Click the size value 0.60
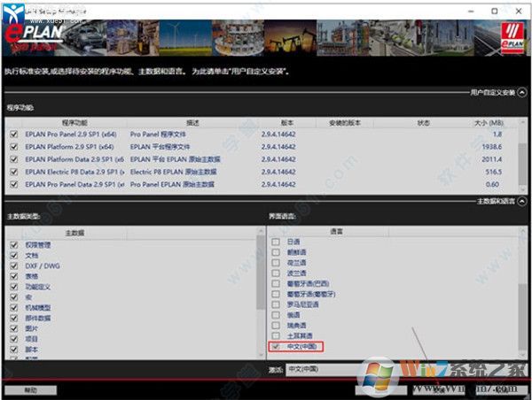 (492, 185)
